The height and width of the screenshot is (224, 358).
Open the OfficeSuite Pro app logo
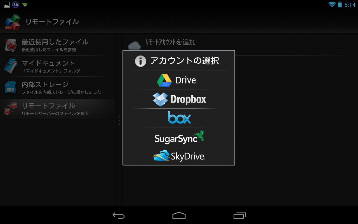pos(12,22)
